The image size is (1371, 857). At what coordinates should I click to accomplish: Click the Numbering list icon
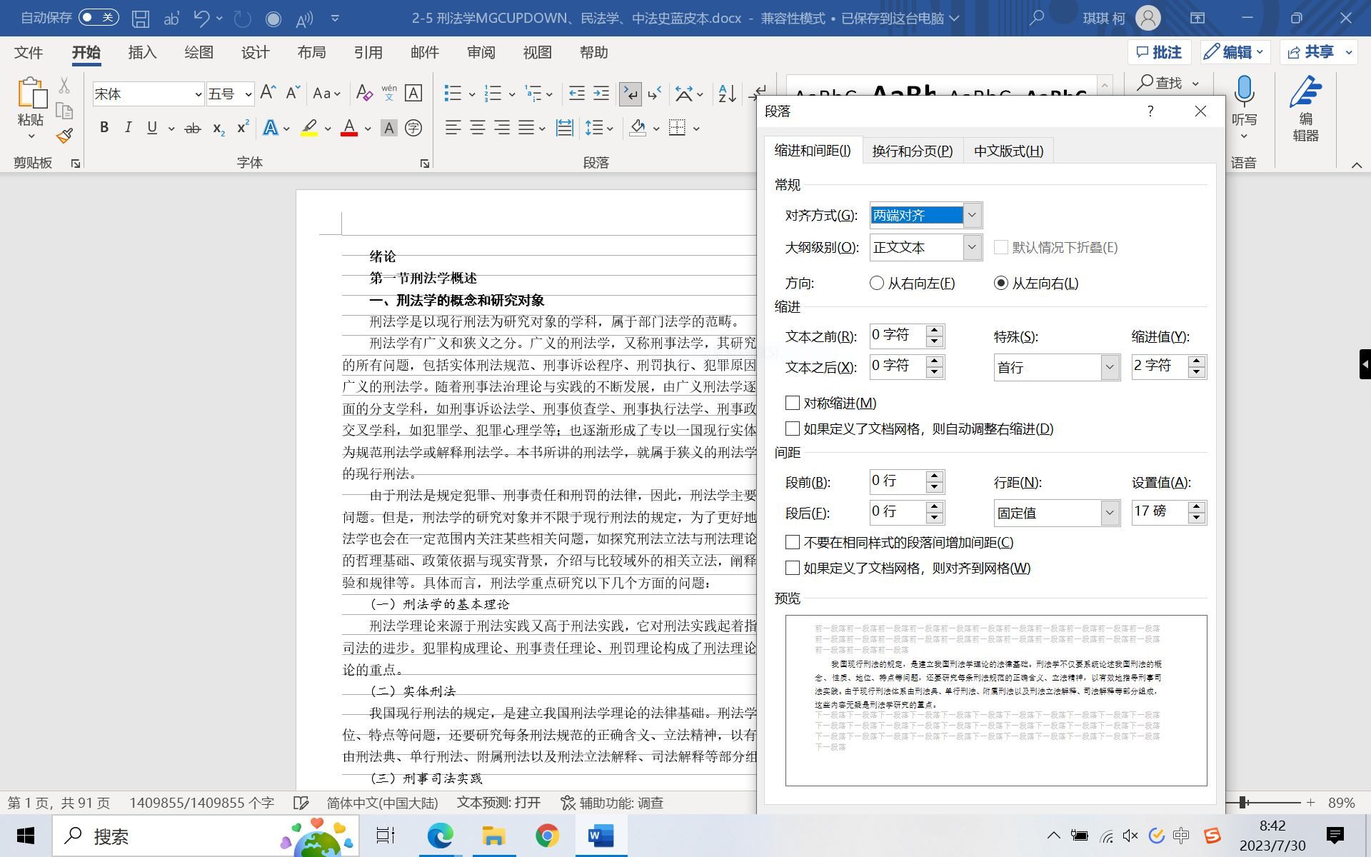tap(493, 93)
